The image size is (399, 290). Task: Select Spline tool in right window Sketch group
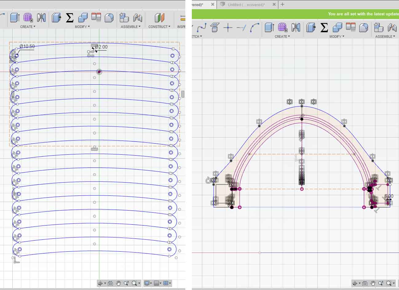tap(202, 28)
